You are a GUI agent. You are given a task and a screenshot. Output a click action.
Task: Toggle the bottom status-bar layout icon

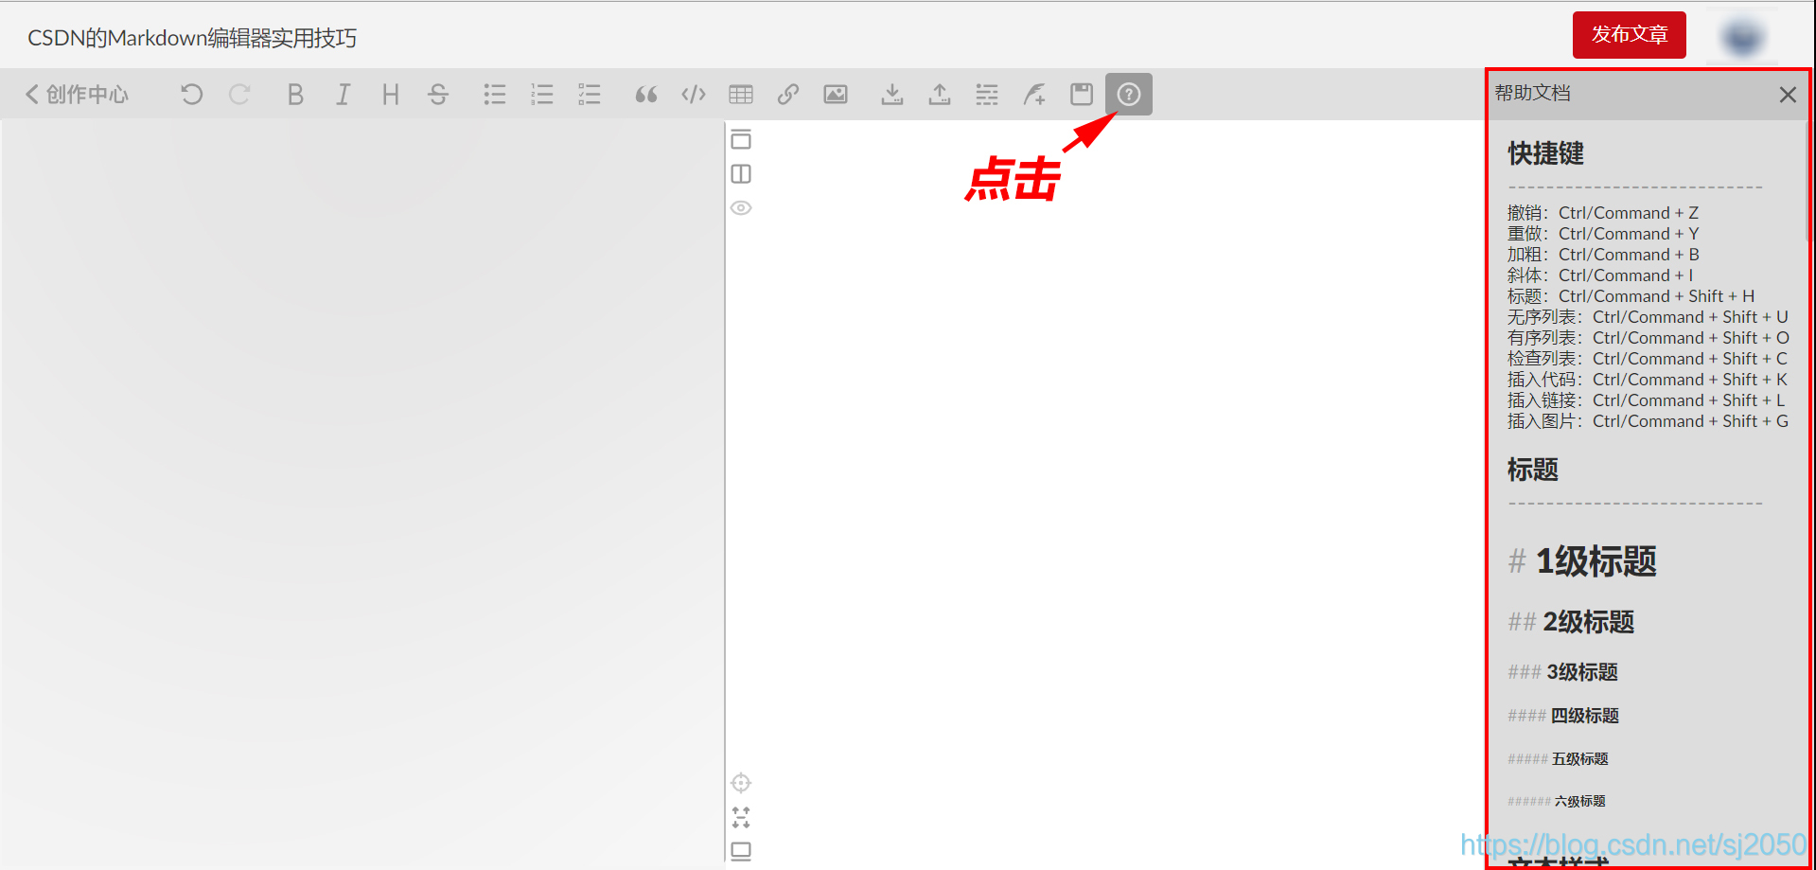click(741, 851)
